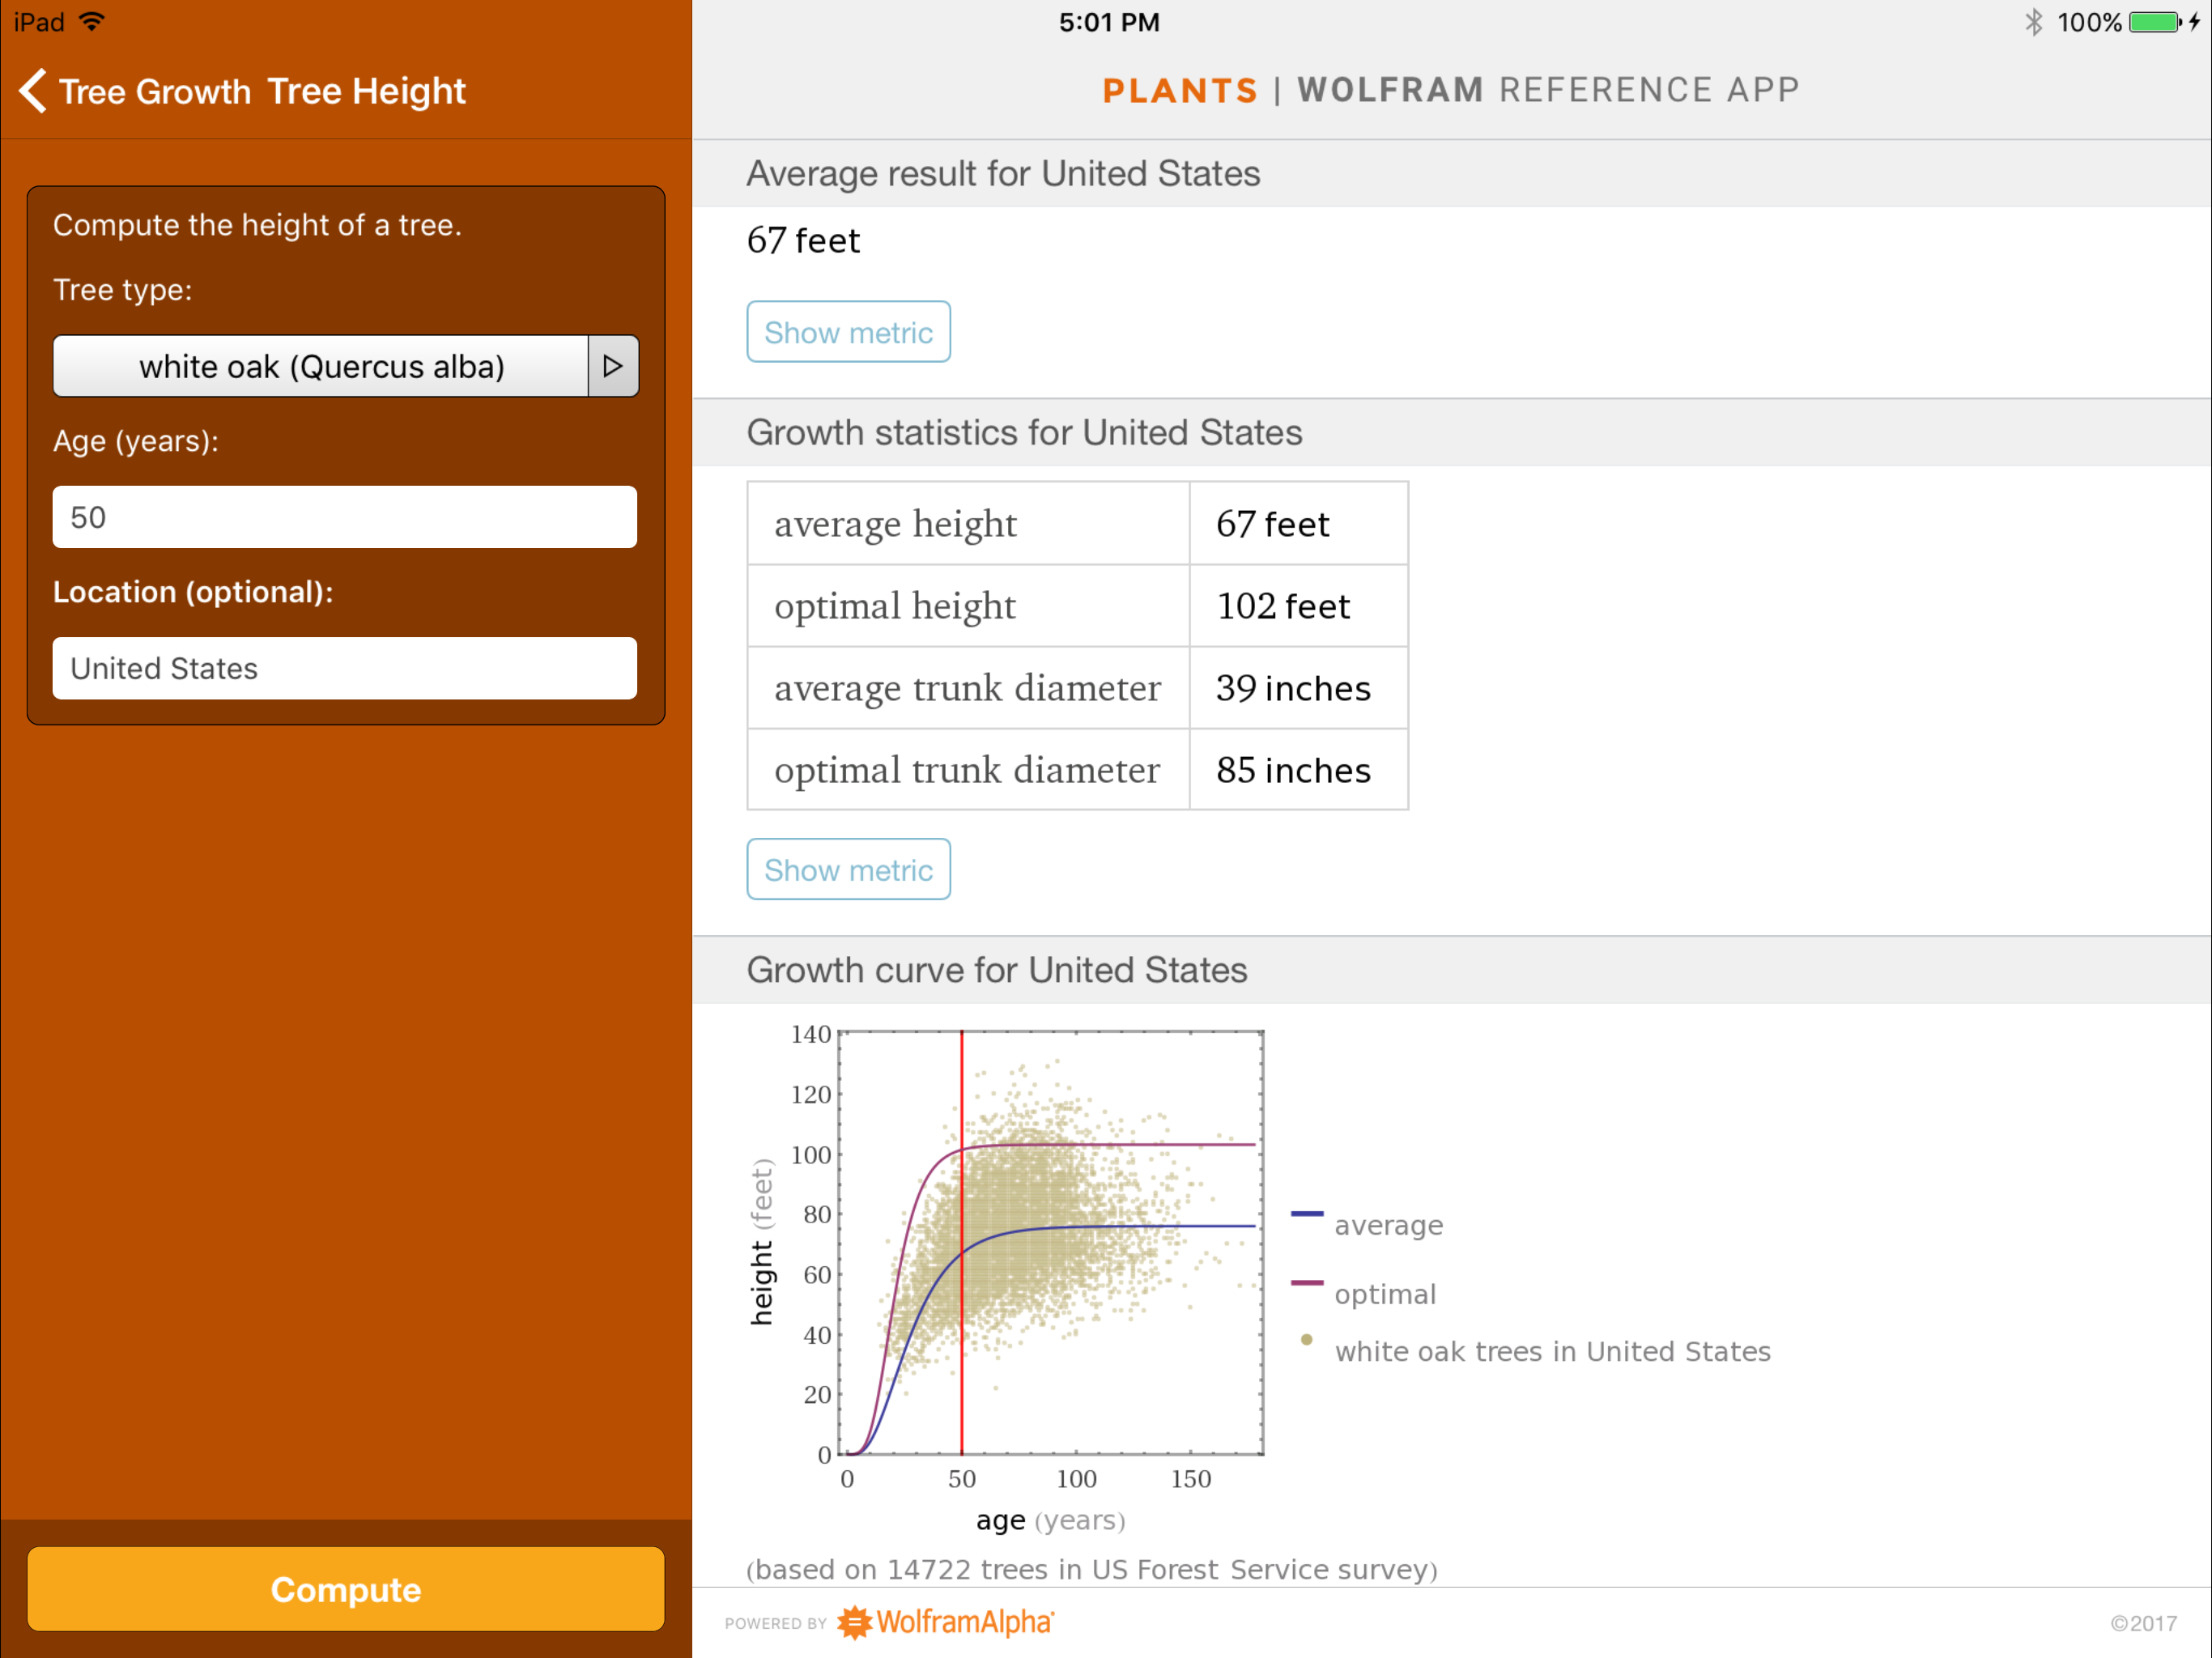Tap the back chevron arrow icon

coord(32,91)
